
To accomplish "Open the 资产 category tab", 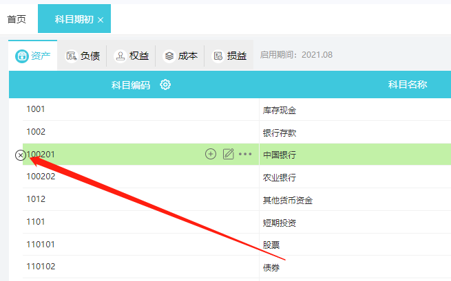I will pyautogui.click(x=33, y=56).
